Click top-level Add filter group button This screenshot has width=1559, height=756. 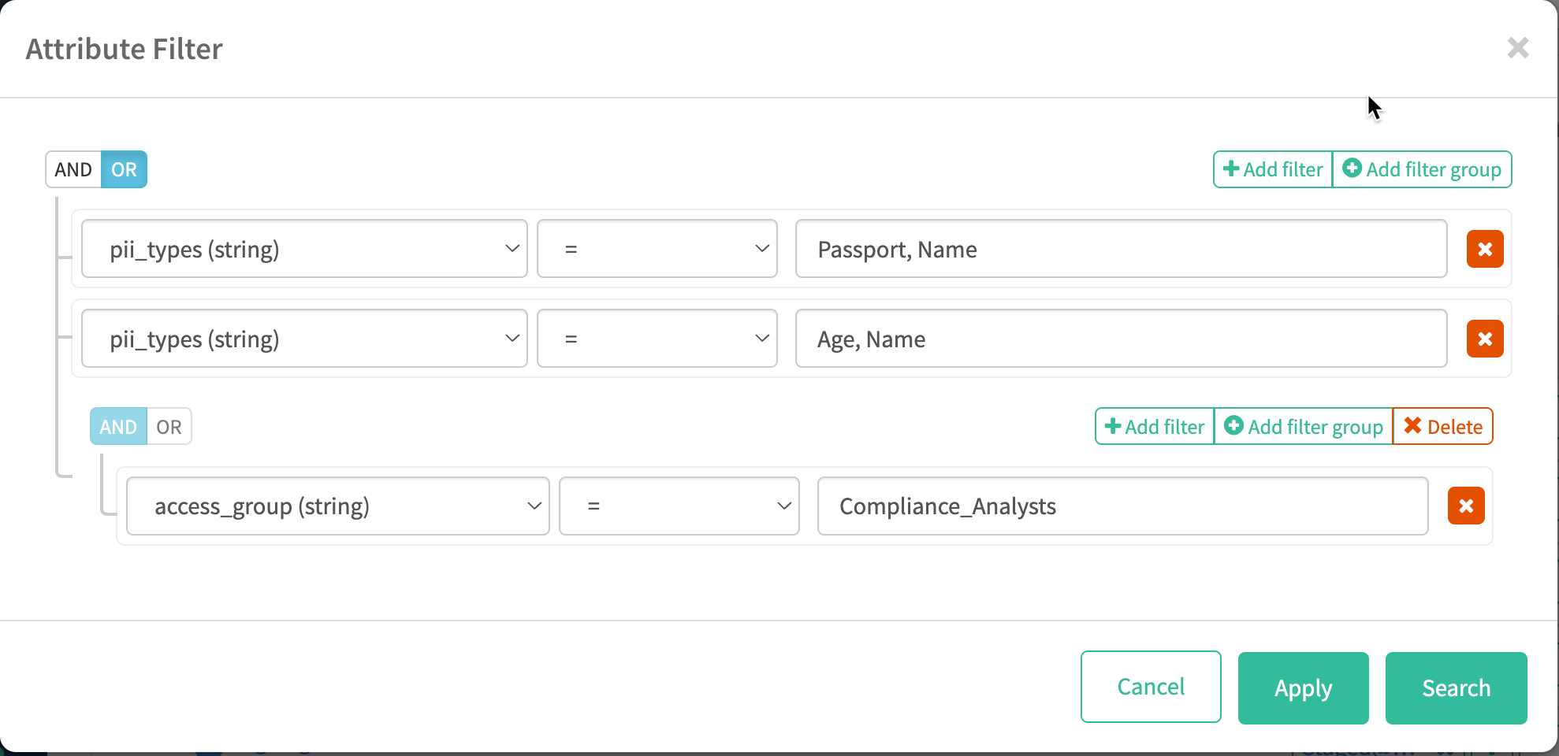[x=1421, y=169]
